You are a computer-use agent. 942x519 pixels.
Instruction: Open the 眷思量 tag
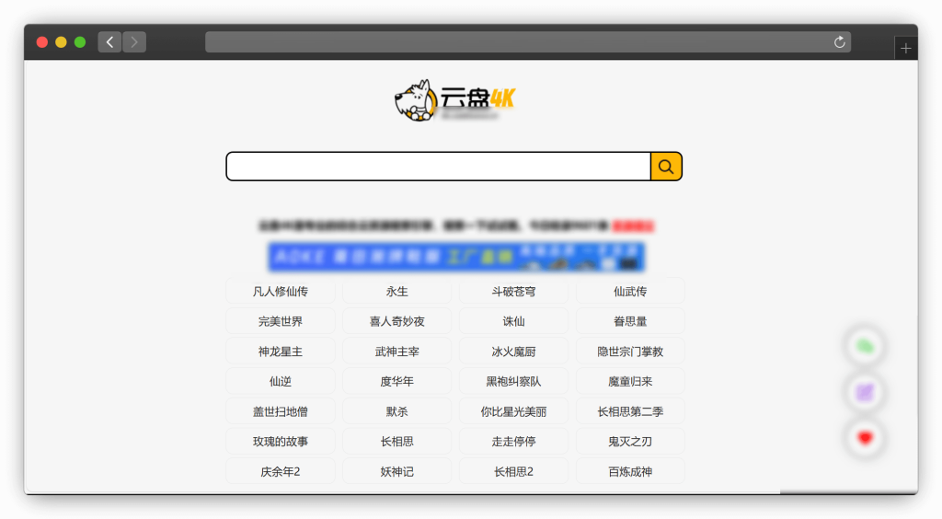click(630, 321)
